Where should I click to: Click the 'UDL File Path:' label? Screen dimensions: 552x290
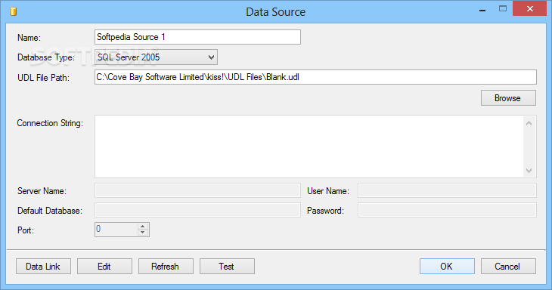coord(43,78)
